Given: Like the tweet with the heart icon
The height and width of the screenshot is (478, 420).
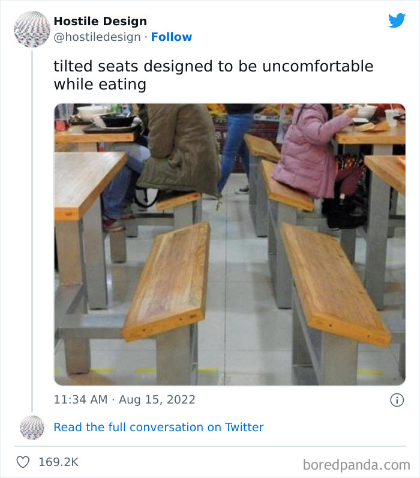Looking at the screenshot, I should [24, 462].
